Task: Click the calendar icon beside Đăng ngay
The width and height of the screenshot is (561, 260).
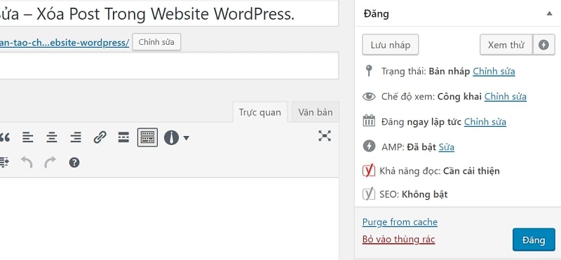Action: (x=369, y=121)
